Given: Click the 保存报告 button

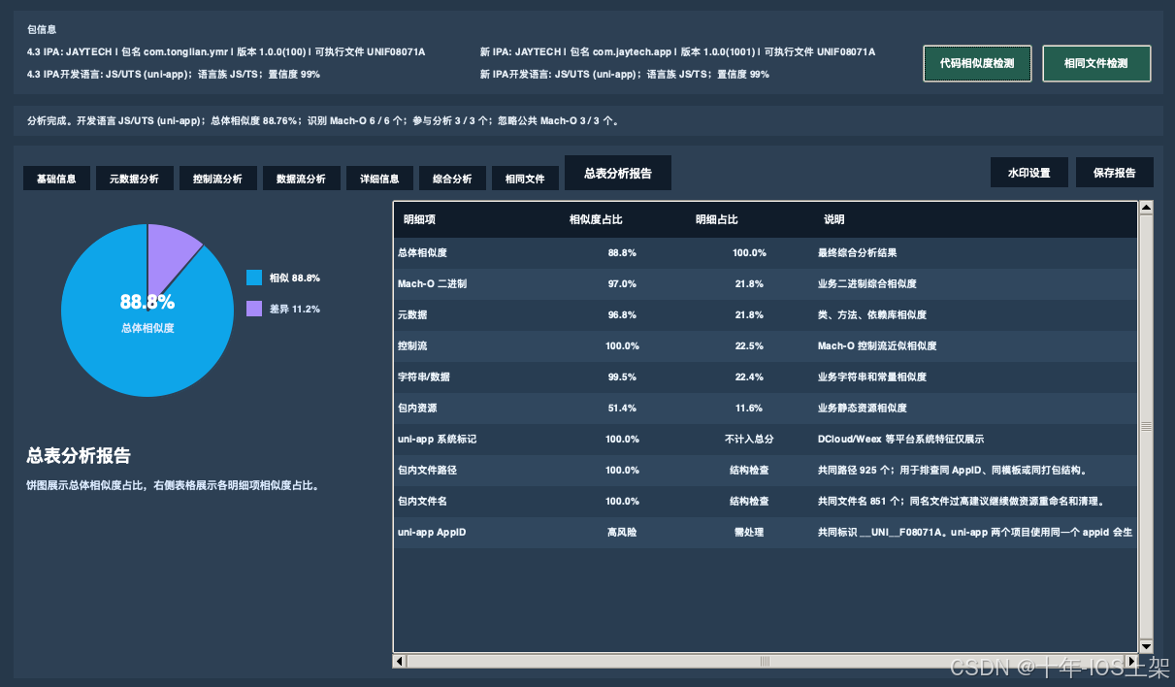Looking at the screenshot, I should tap(1115, 173).
